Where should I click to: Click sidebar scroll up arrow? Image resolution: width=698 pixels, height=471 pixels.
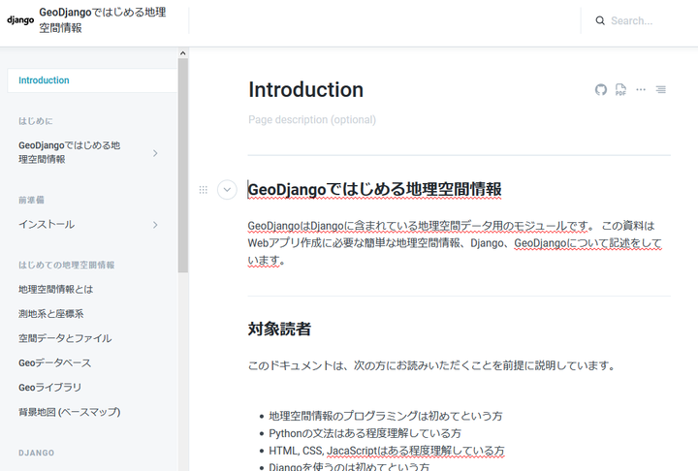(x=183, y=53)
